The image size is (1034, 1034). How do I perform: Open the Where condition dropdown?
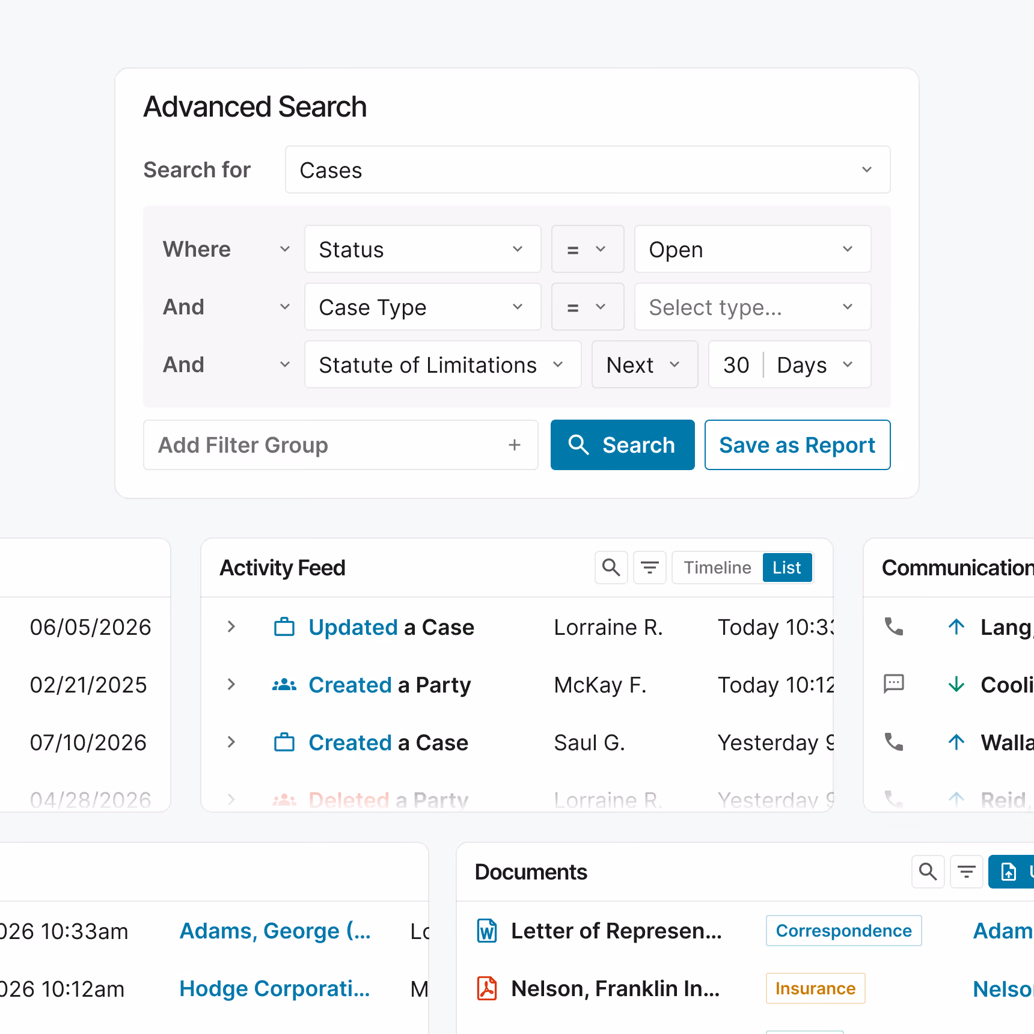point(227,249)
